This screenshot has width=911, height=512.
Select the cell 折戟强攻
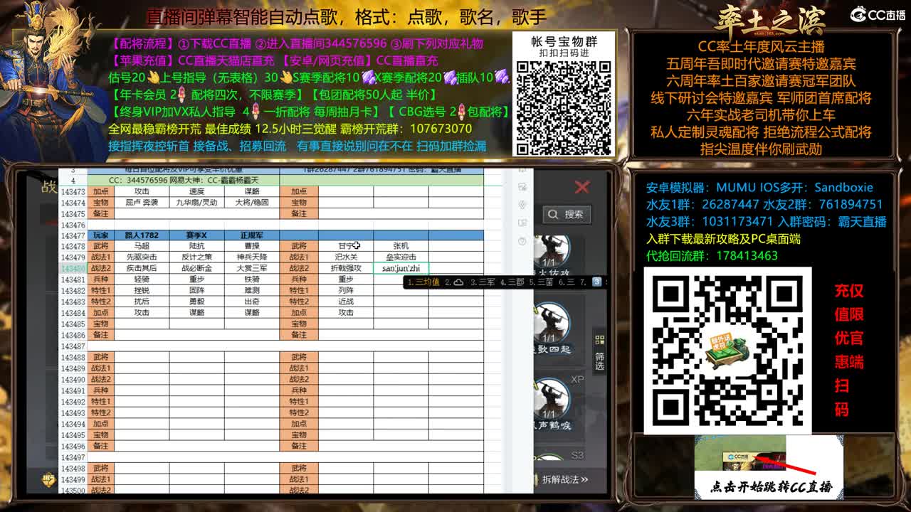[x=346, y=268]
